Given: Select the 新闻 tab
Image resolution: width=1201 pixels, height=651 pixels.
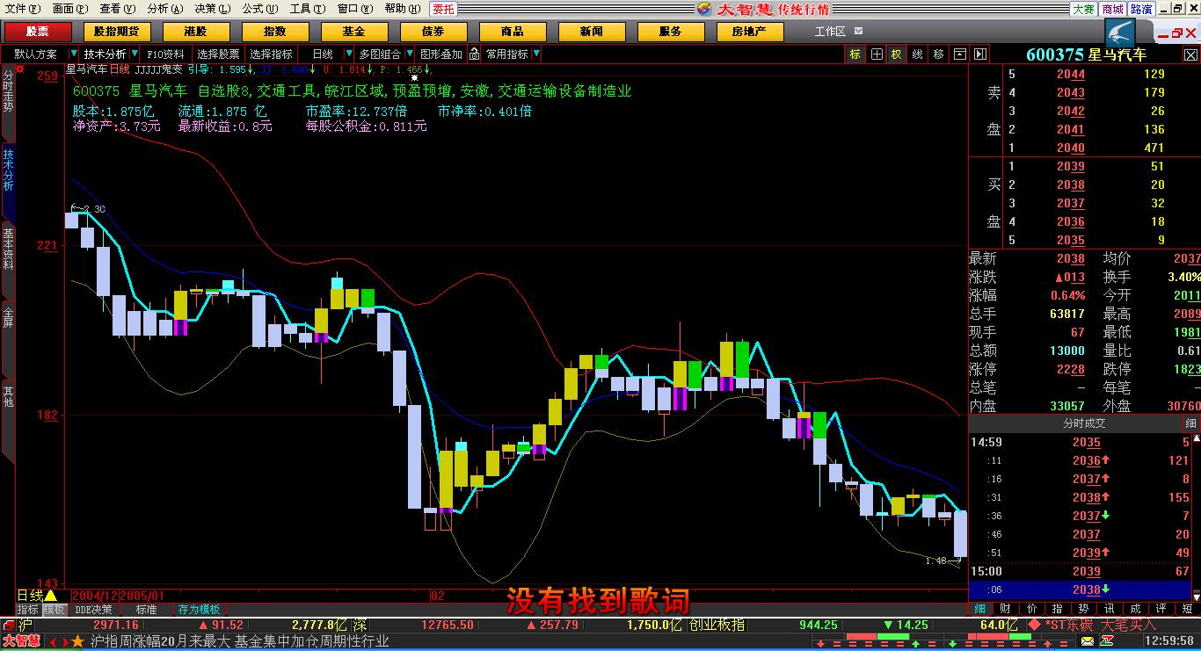Looking at the screenshot, I should pos(591,32).
